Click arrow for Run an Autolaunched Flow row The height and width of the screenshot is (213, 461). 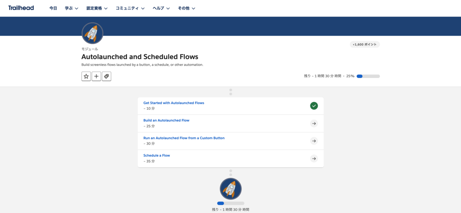(314, 141)
